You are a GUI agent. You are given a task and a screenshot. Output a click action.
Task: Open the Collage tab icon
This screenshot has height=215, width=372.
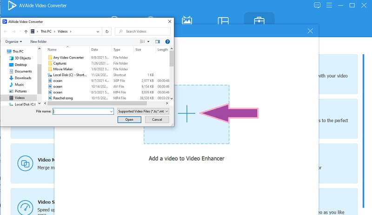point(223,21)
